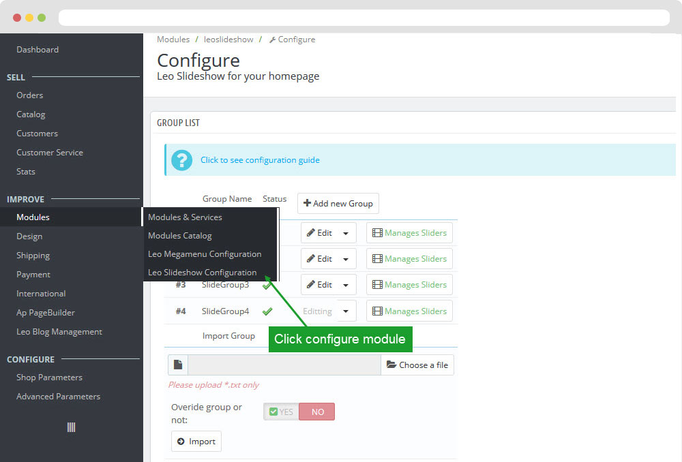Click the Group Name column header
Viewport: 682px width, 462px height.
click(x=227, y=198)
